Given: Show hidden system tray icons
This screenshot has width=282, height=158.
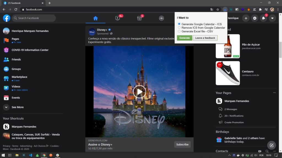Looking at the screenshot, I should pyautogui.click(x=229, y=155).
